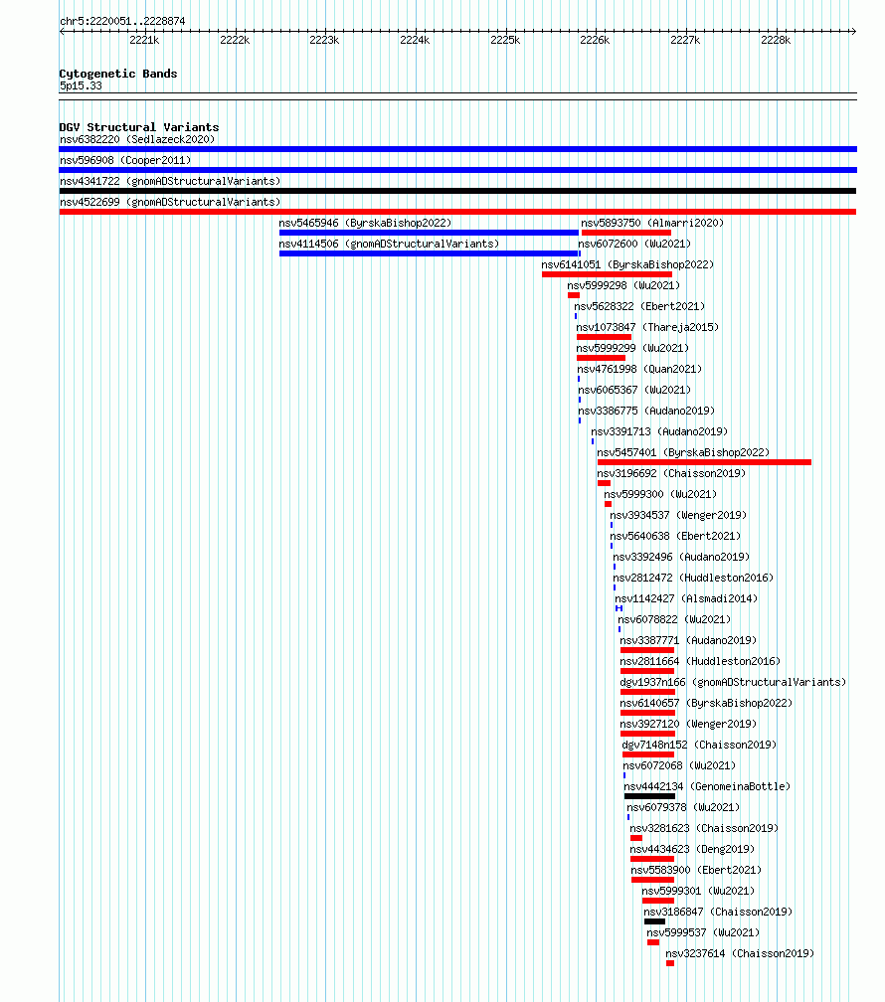This screenshot has height=1002, width=885.
Task: Open nsv1142427 (Alsmadi2014) variant
Action: [x=686, y=598]
